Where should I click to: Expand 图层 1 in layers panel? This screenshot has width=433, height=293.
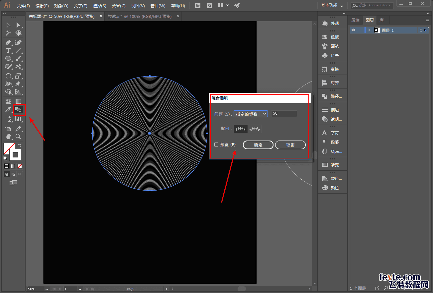(x=369, y=30)
